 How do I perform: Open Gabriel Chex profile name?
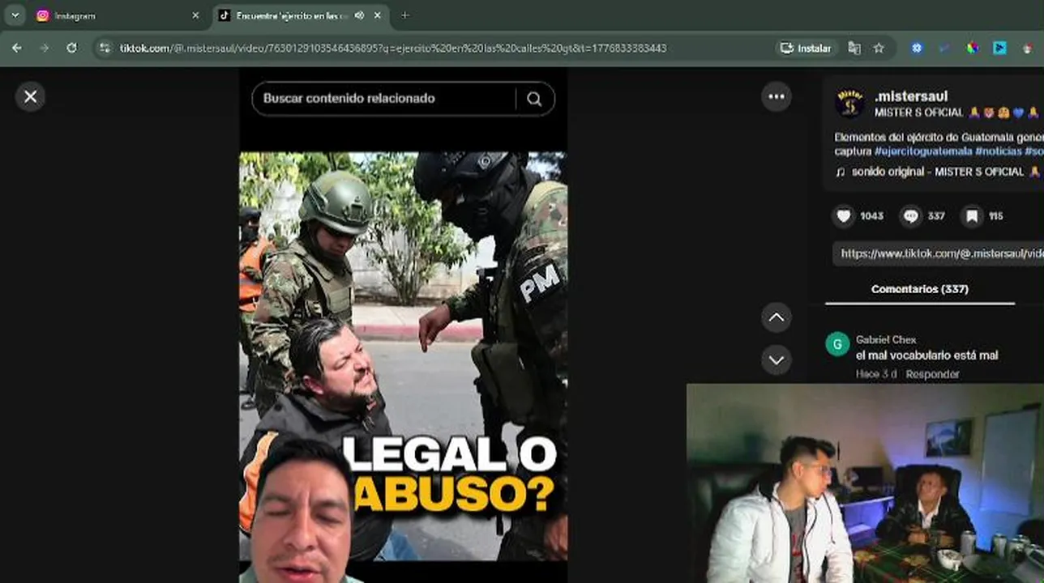886,340
